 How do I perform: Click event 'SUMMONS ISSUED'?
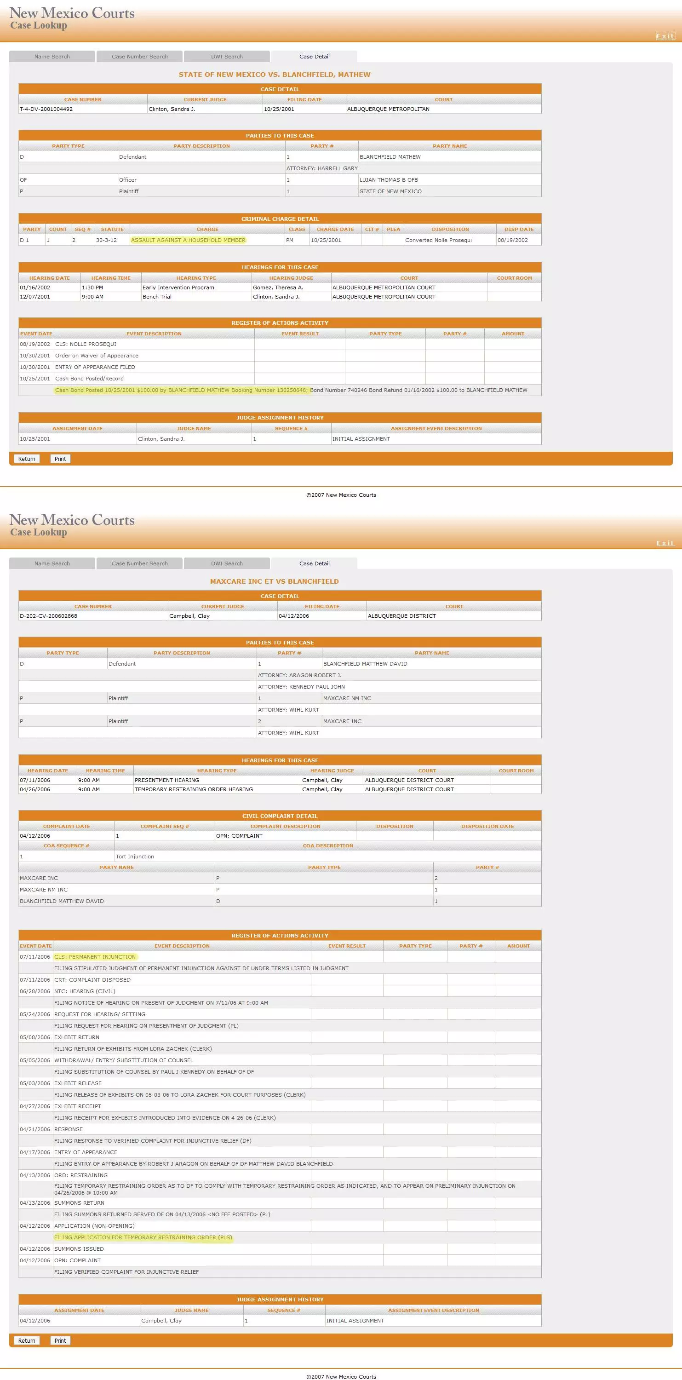[x=79, y=1249]
